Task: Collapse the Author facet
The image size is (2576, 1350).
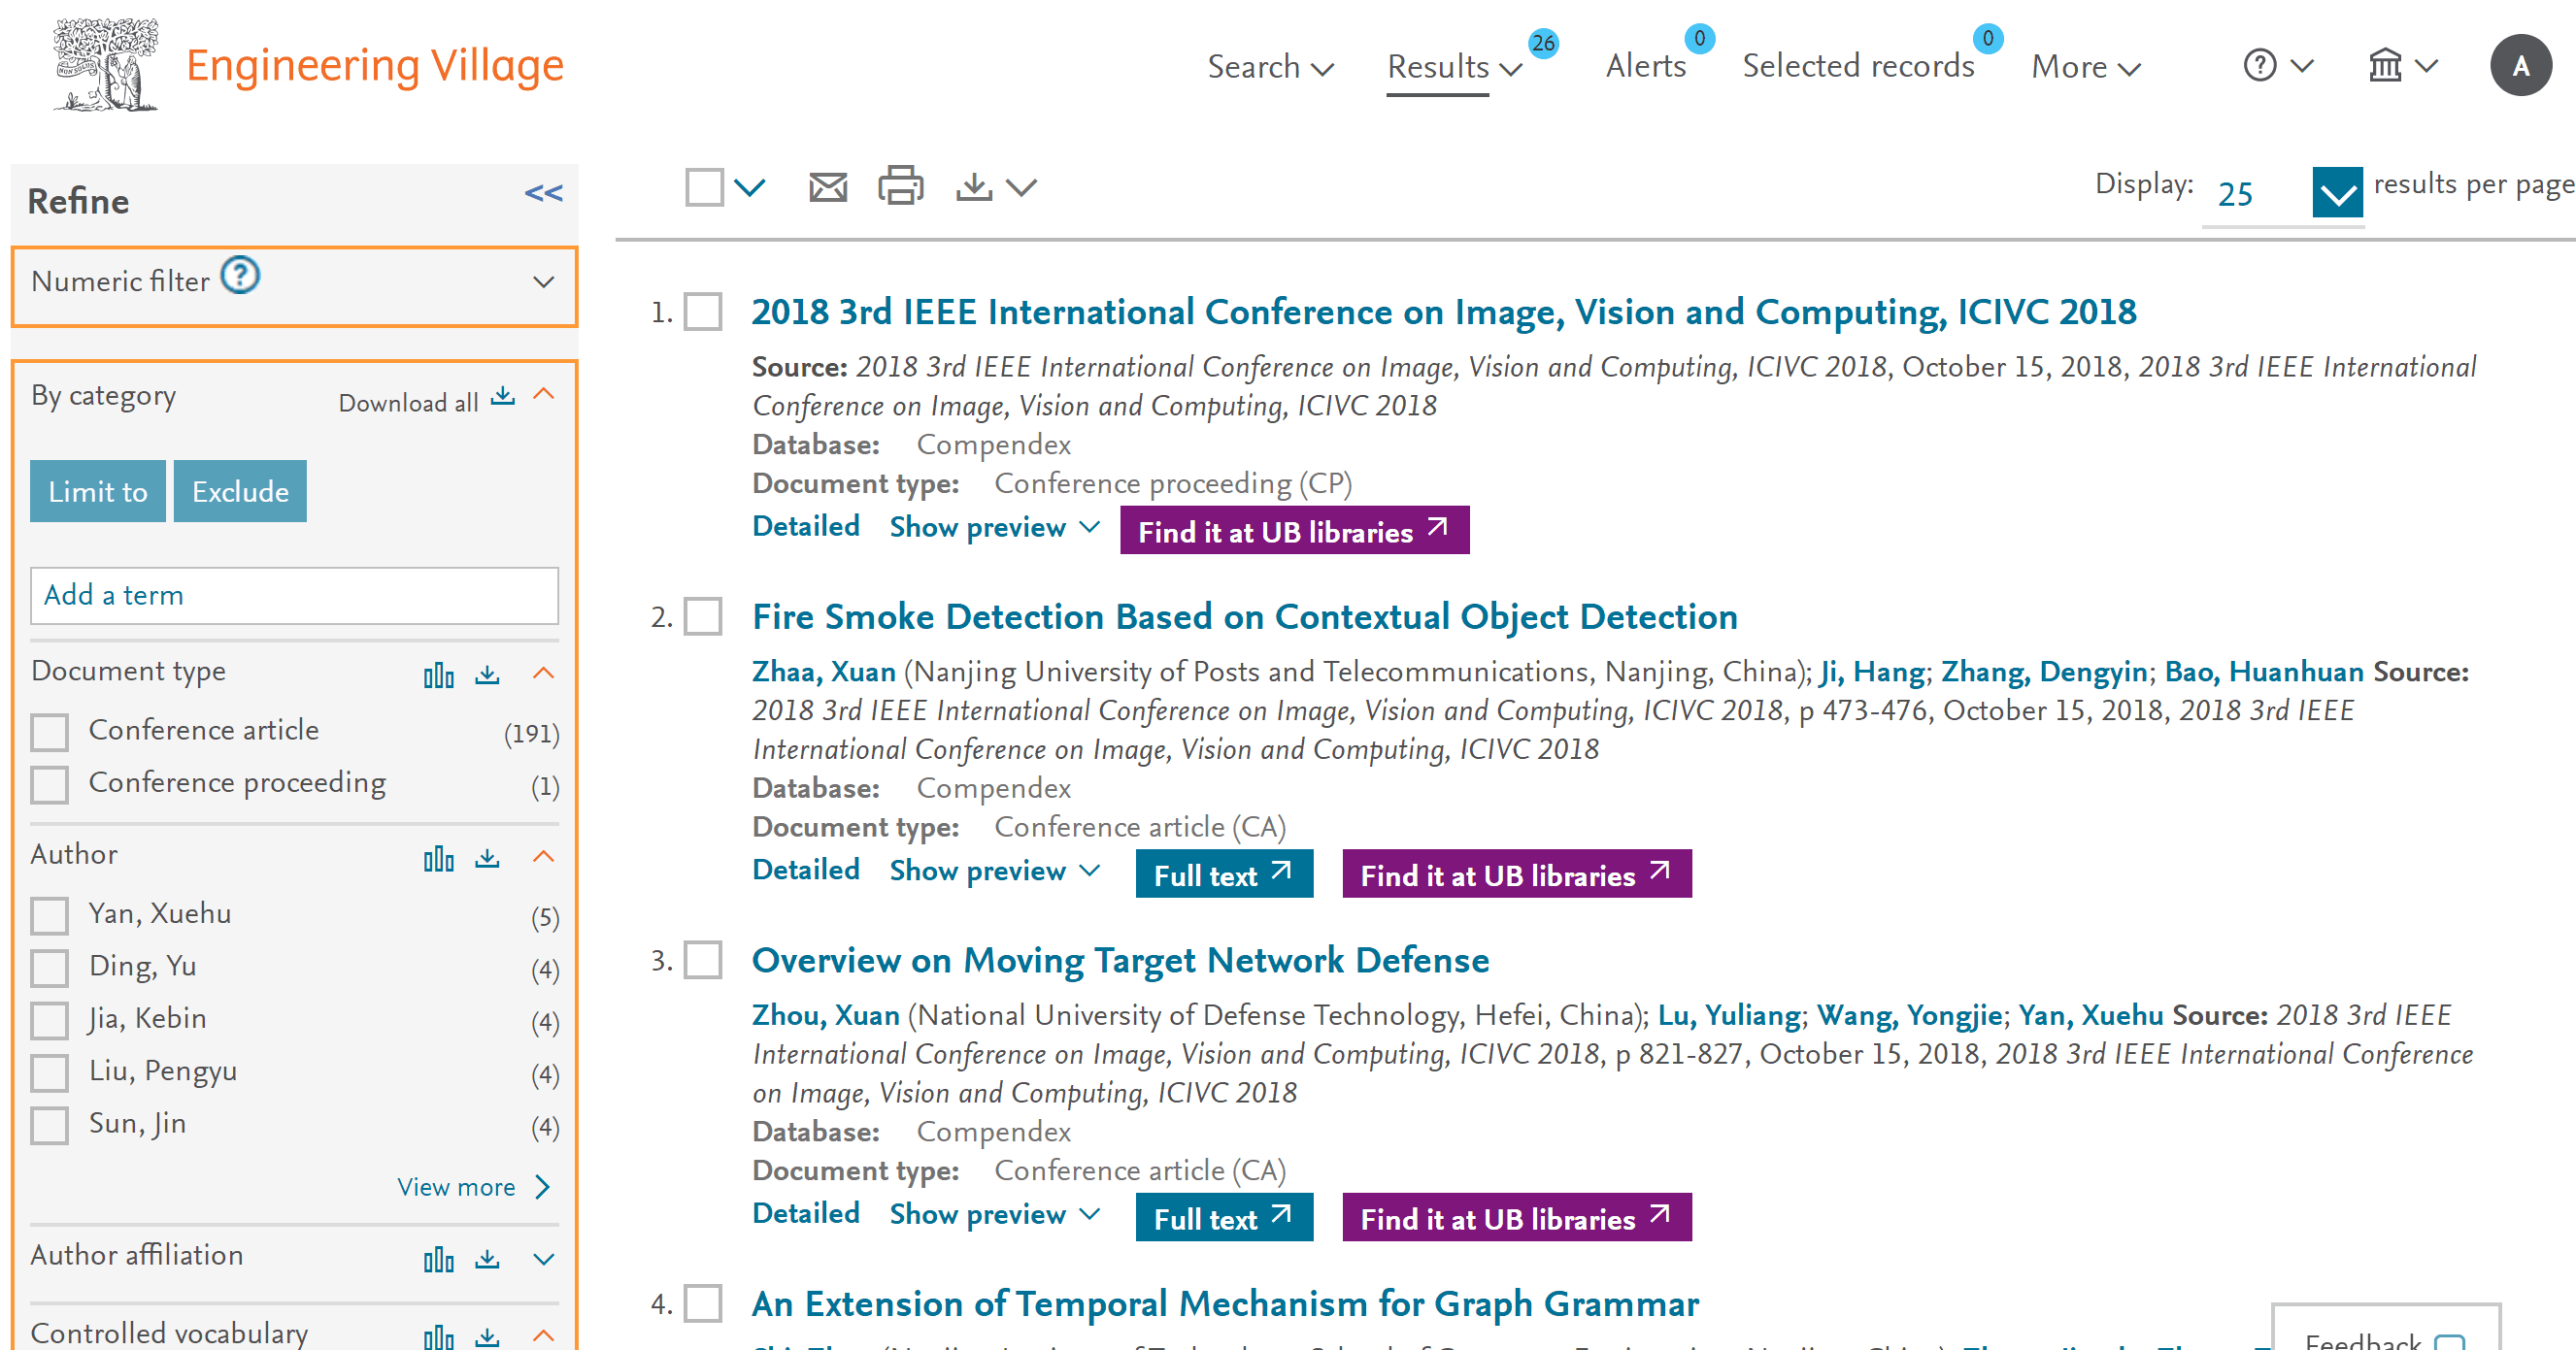Action: pos(543,856)
